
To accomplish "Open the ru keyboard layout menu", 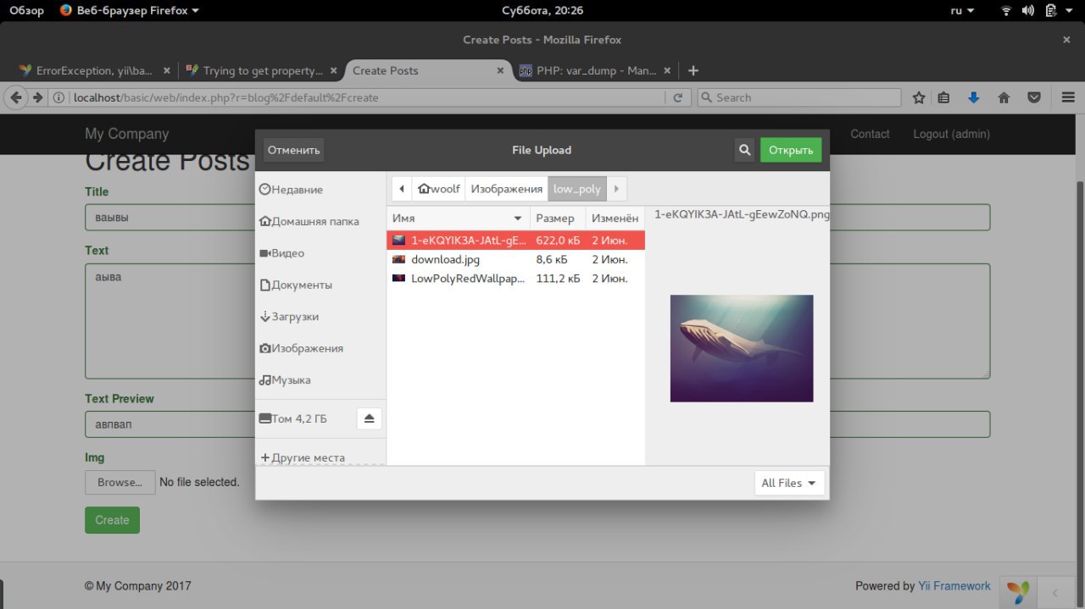I will pyautogui.click(x=962, y=11).
